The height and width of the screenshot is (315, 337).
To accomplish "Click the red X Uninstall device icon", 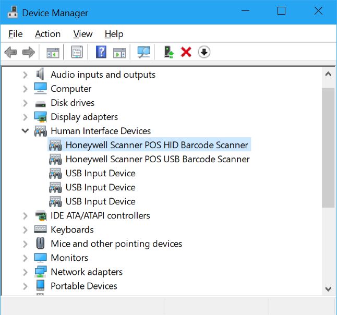I will coord(186,52).
